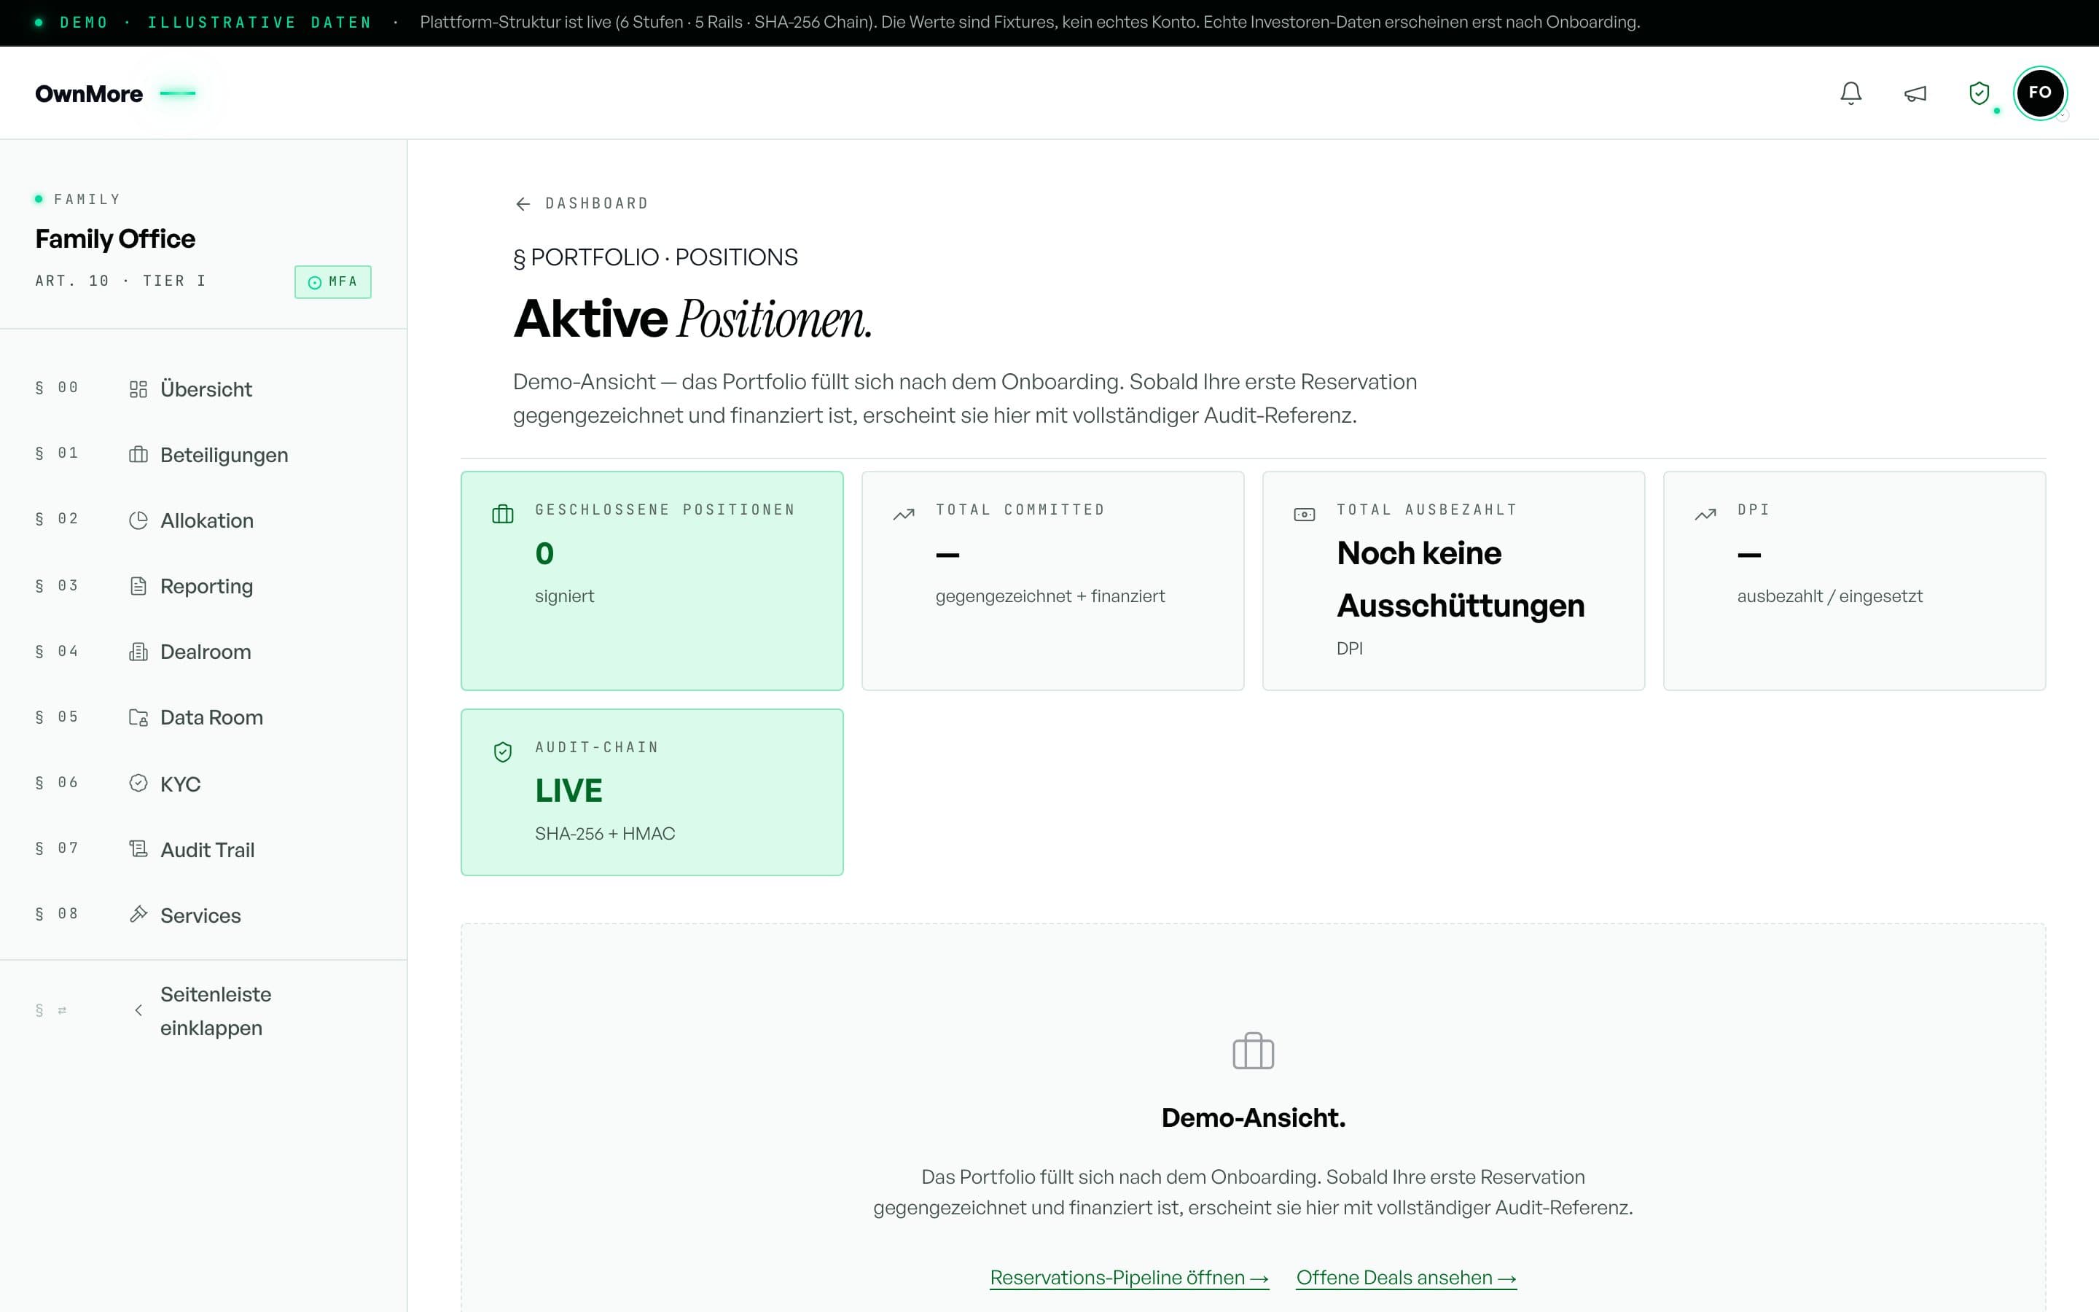The width and height of the screenshot is (2099, 1312).
Task: Open Services section label
Action: point(200,915)
